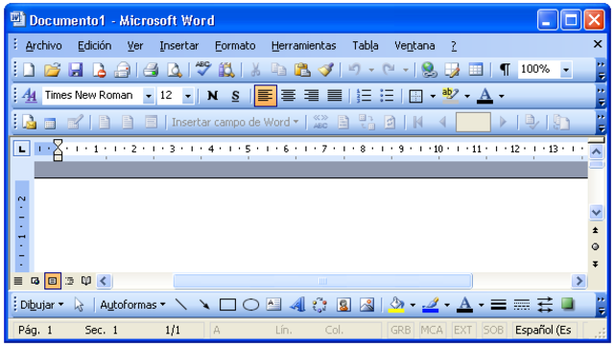614x347 pixels.
Task: Insert table with the grid icon
Action: click(x=476, y=70)
